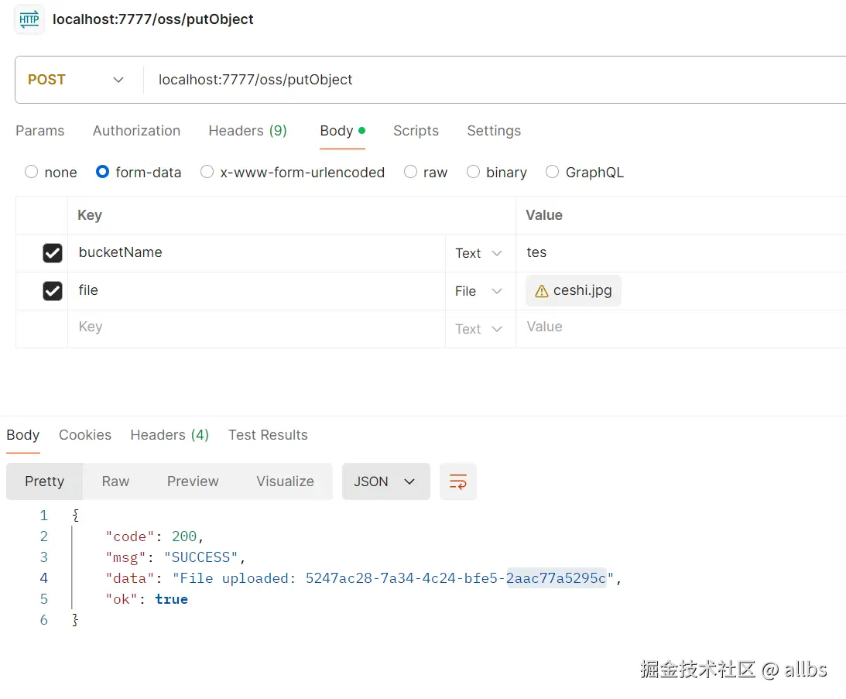Open the response Headers (4) tab

click(170, 435)
